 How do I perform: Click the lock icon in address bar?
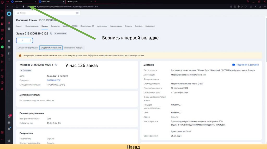[x=23, y=6]
